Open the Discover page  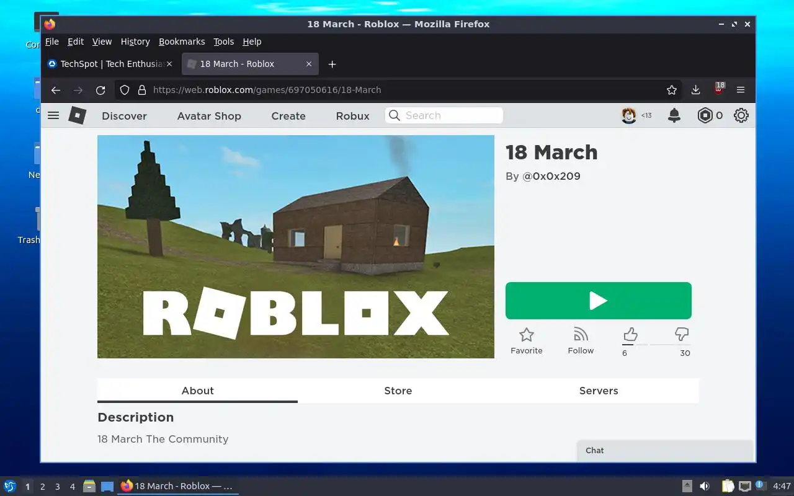[x=124, y=116]
